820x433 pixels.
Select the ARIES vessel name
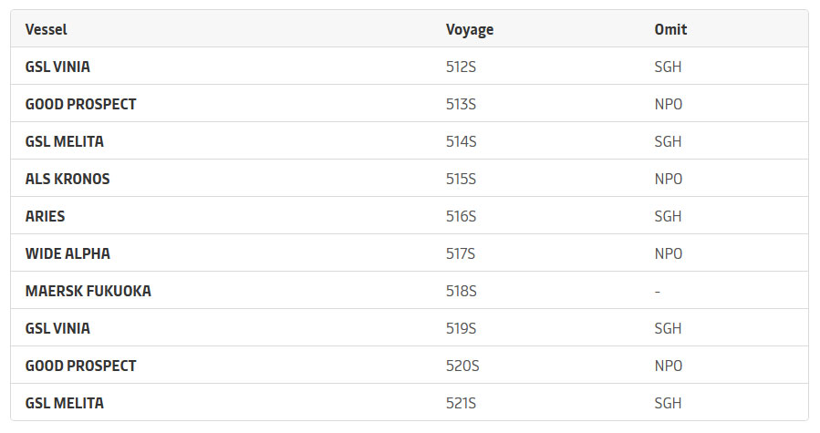46,216
